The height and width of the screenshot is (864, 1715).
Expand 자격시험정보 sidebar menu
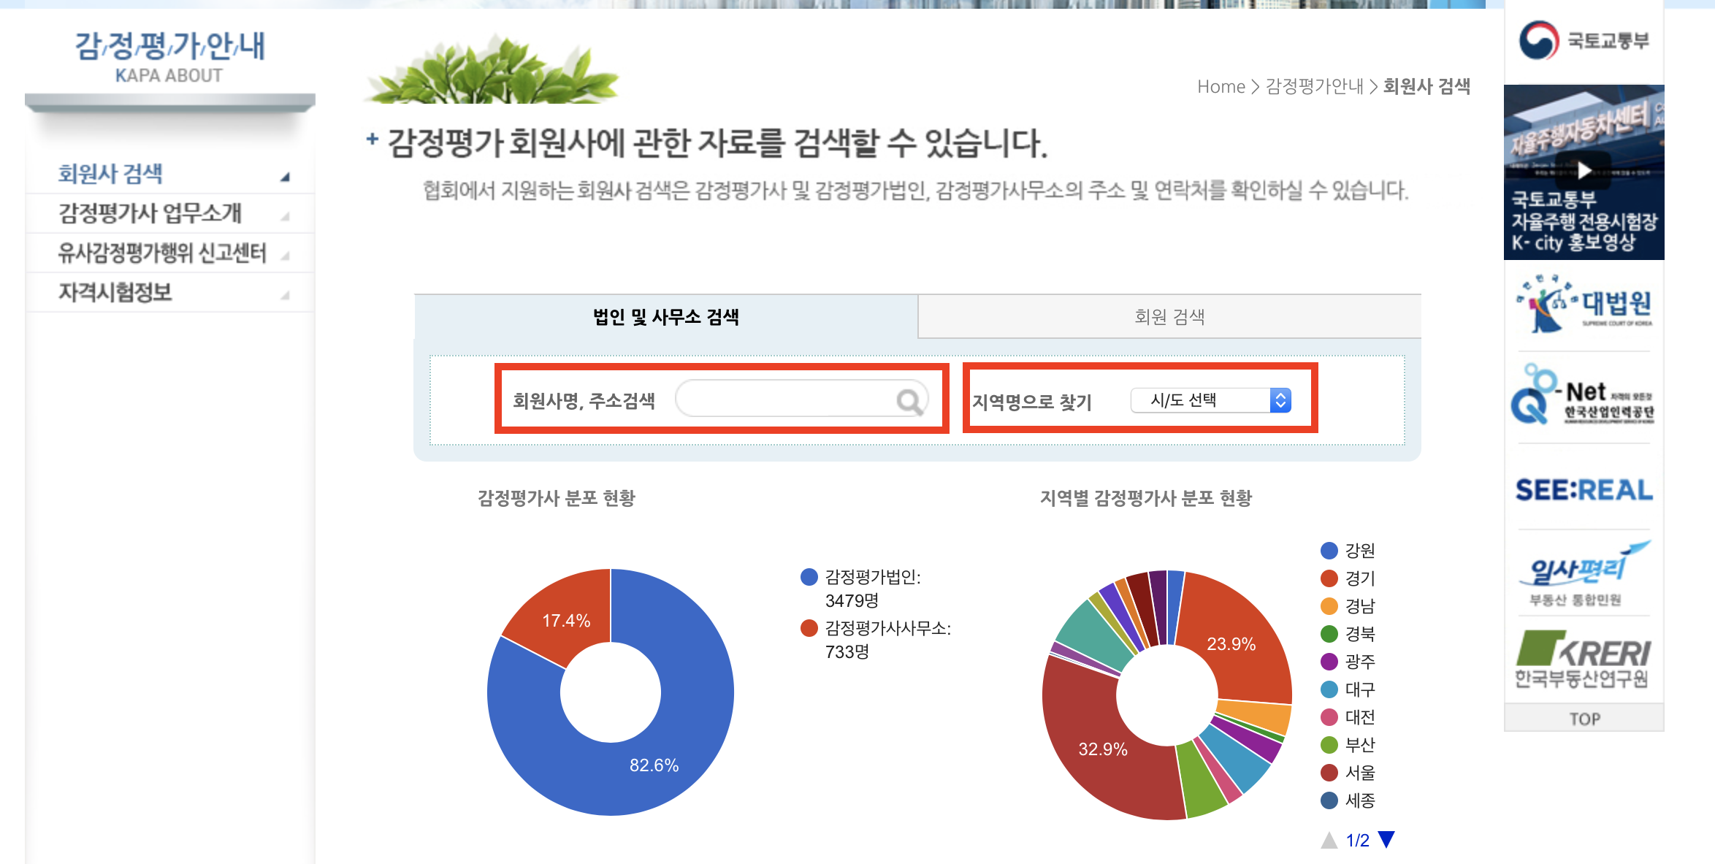(x=115, y=292)
